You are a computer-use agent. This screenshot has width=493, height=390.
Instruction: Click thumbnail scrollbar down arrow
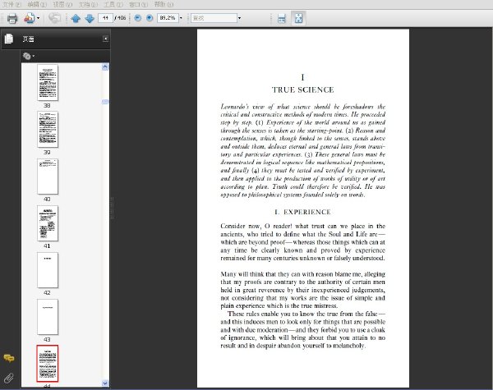[x=105, y=383]
